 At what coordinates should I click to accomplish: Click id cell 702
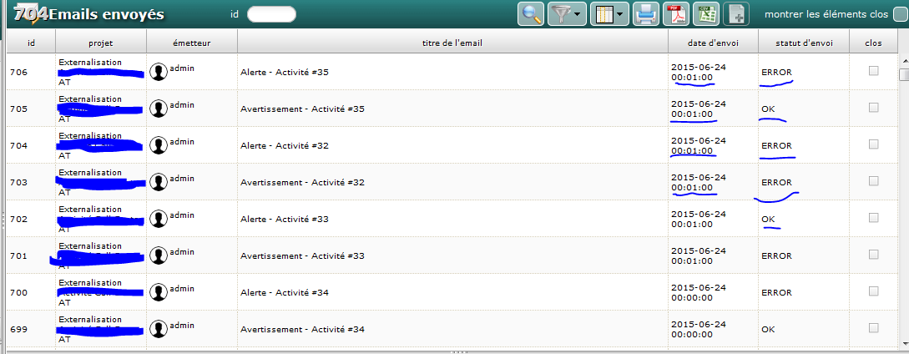tap(18, 220)
